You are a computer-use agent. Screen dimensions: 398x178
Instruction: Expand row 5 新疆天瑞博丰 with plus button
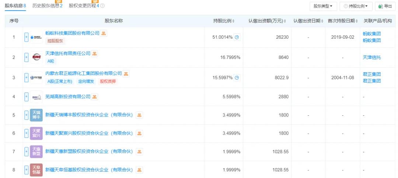(27, 115)
